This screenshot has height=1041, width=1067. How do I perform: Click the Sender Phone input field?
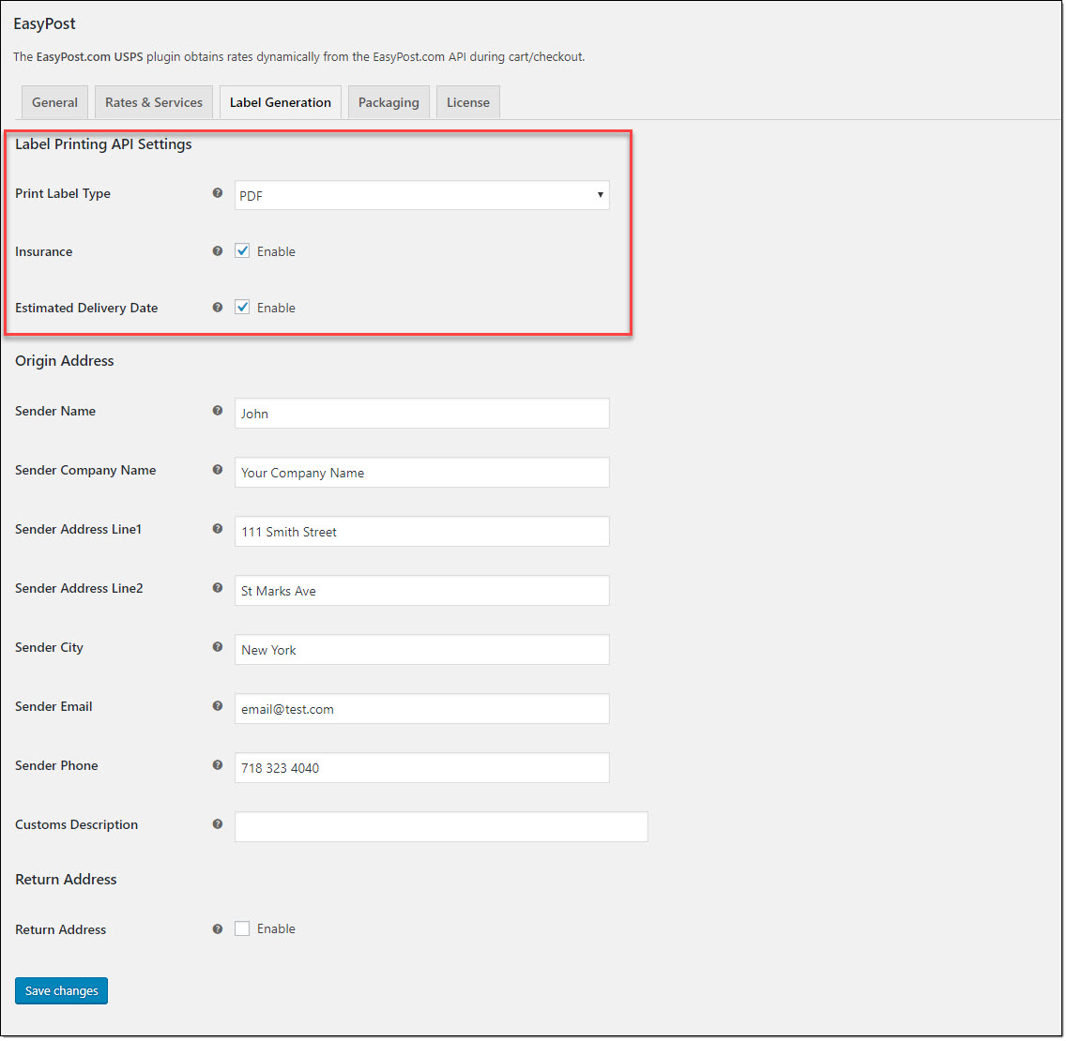coord(422,768)
